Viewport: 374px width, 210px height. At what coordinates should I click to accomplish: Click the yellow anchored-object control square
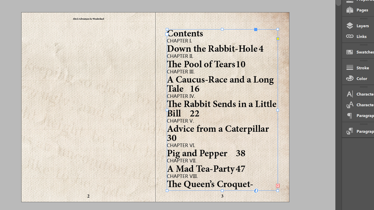(x=278, y=38)
